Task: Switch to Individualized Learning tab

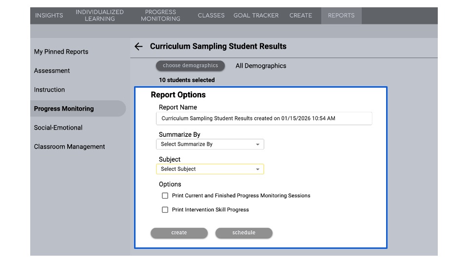Action: tap(99, 16)
